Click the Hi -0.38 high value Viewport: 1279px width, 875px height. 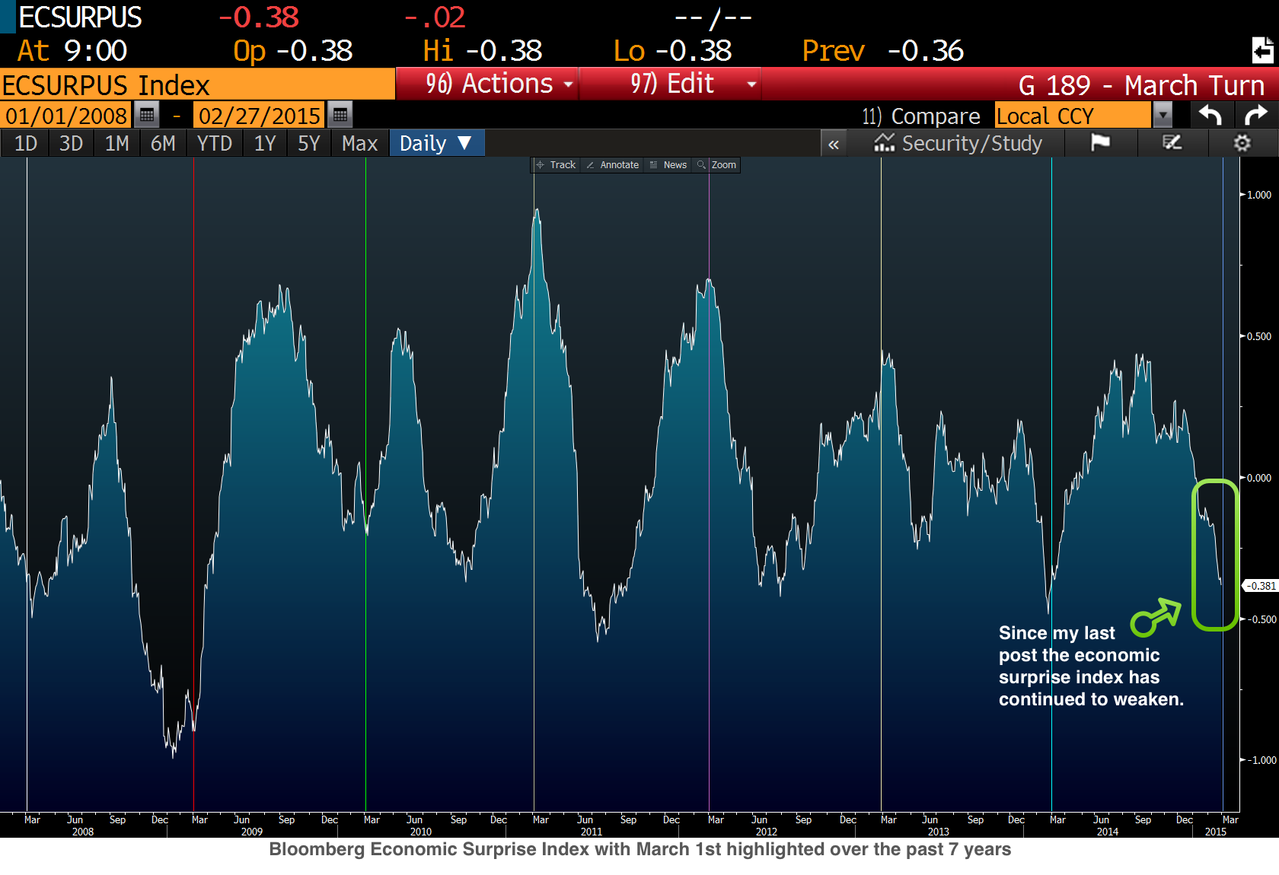[x=483, y=51]
